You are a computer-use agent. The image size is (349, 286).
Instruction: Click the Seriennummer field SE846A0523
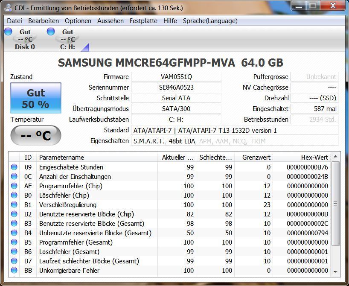tap(176, 88)
